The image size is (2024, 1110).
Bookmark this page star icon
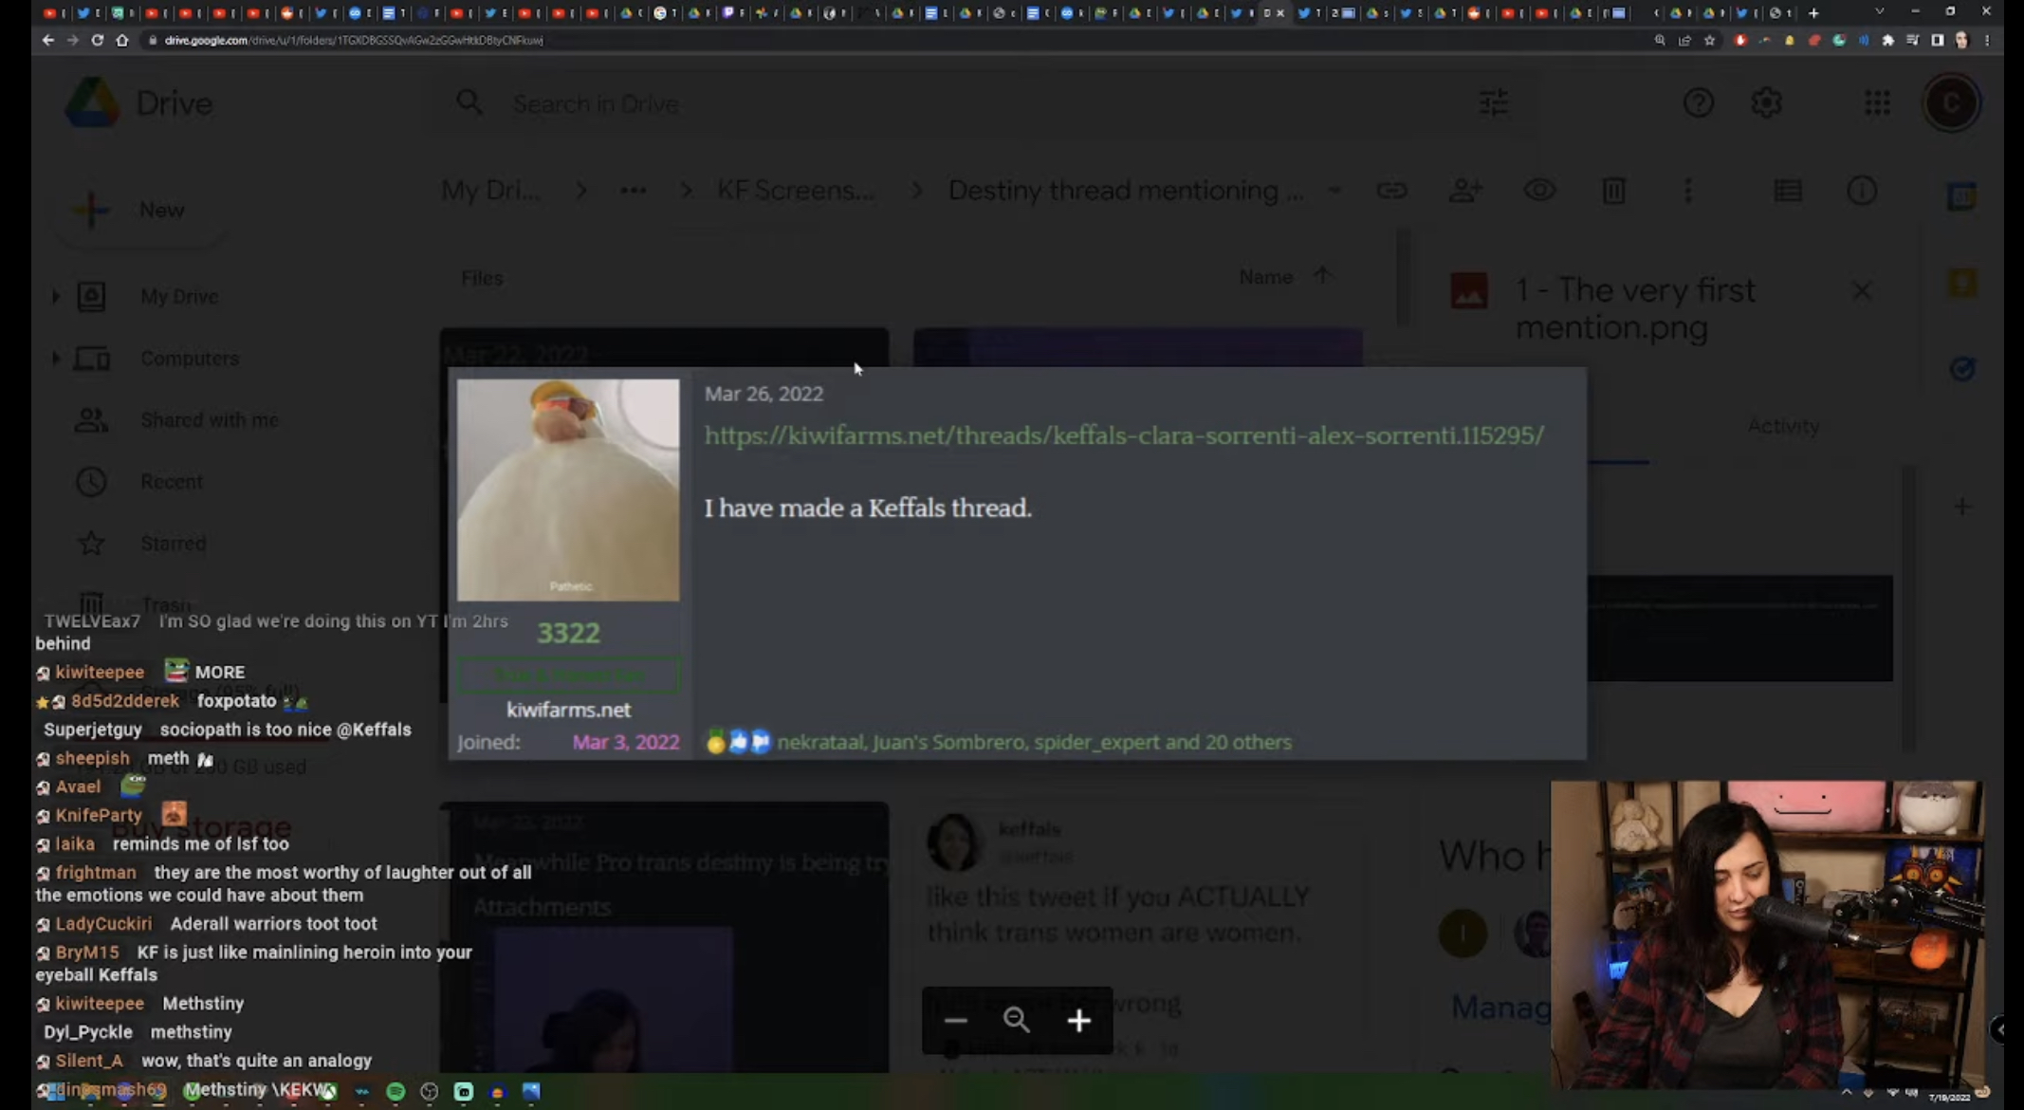(1709, 40)
